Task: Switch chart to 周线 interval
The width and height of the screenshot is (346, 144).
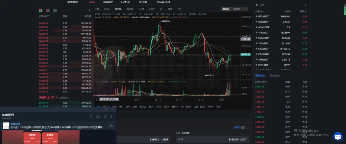Action: point(170,9)
